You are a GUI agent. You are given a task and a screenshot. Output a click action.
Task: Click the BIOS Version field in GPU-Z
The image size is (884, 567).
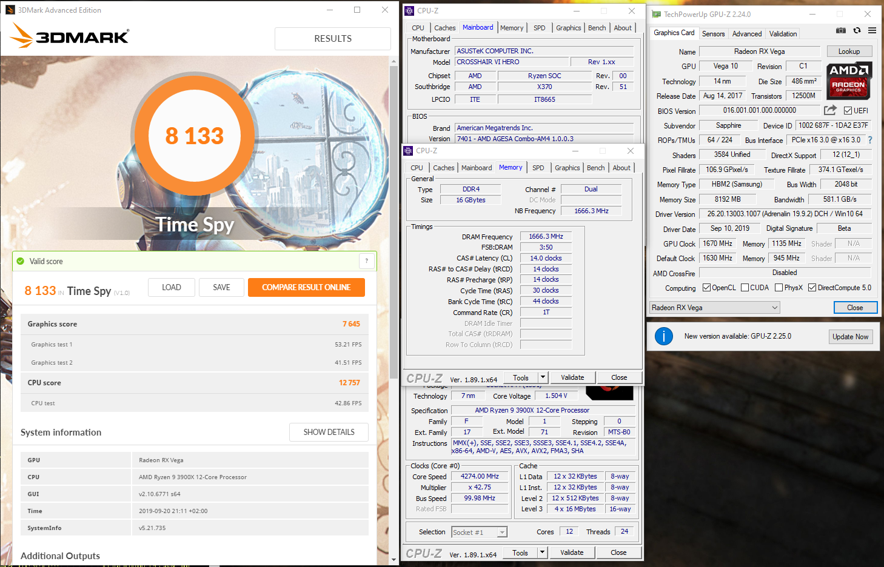click(x=759, y=110)
